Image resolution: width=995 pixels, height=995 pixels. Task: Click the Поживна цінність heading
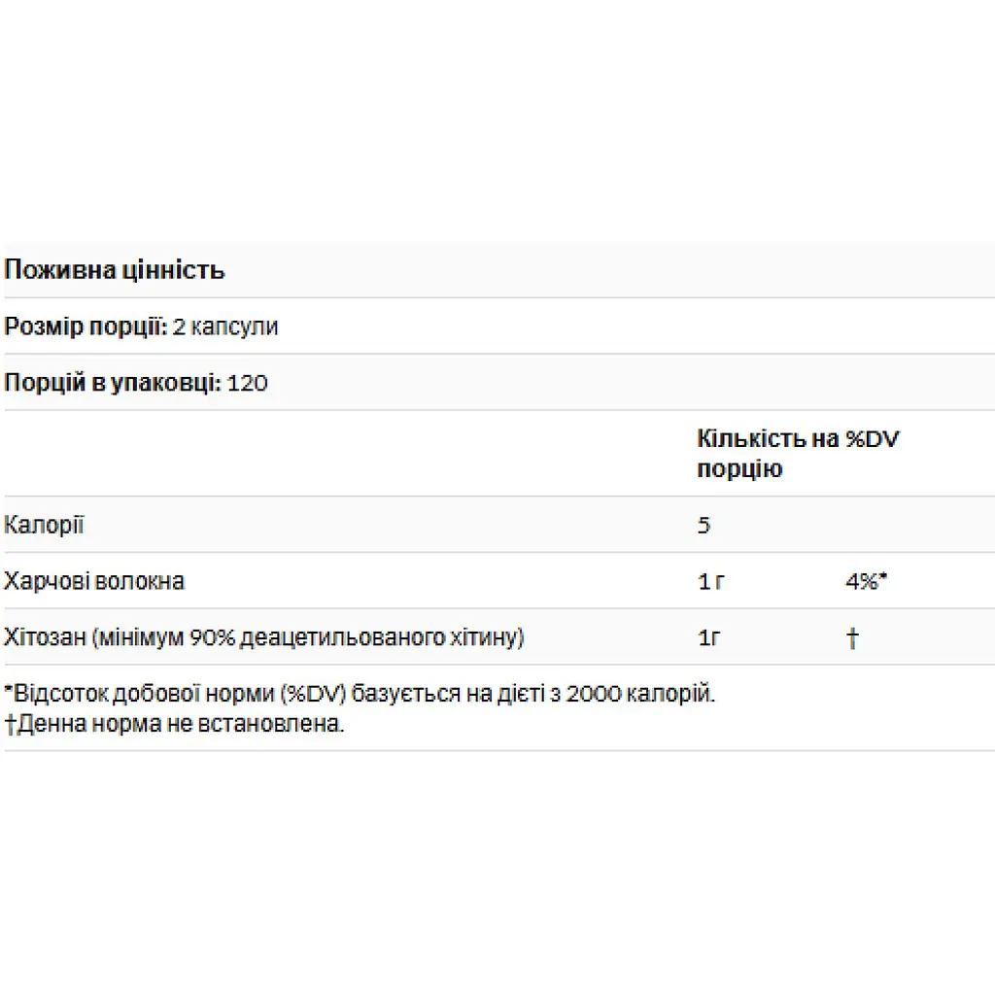pos(115,270)
